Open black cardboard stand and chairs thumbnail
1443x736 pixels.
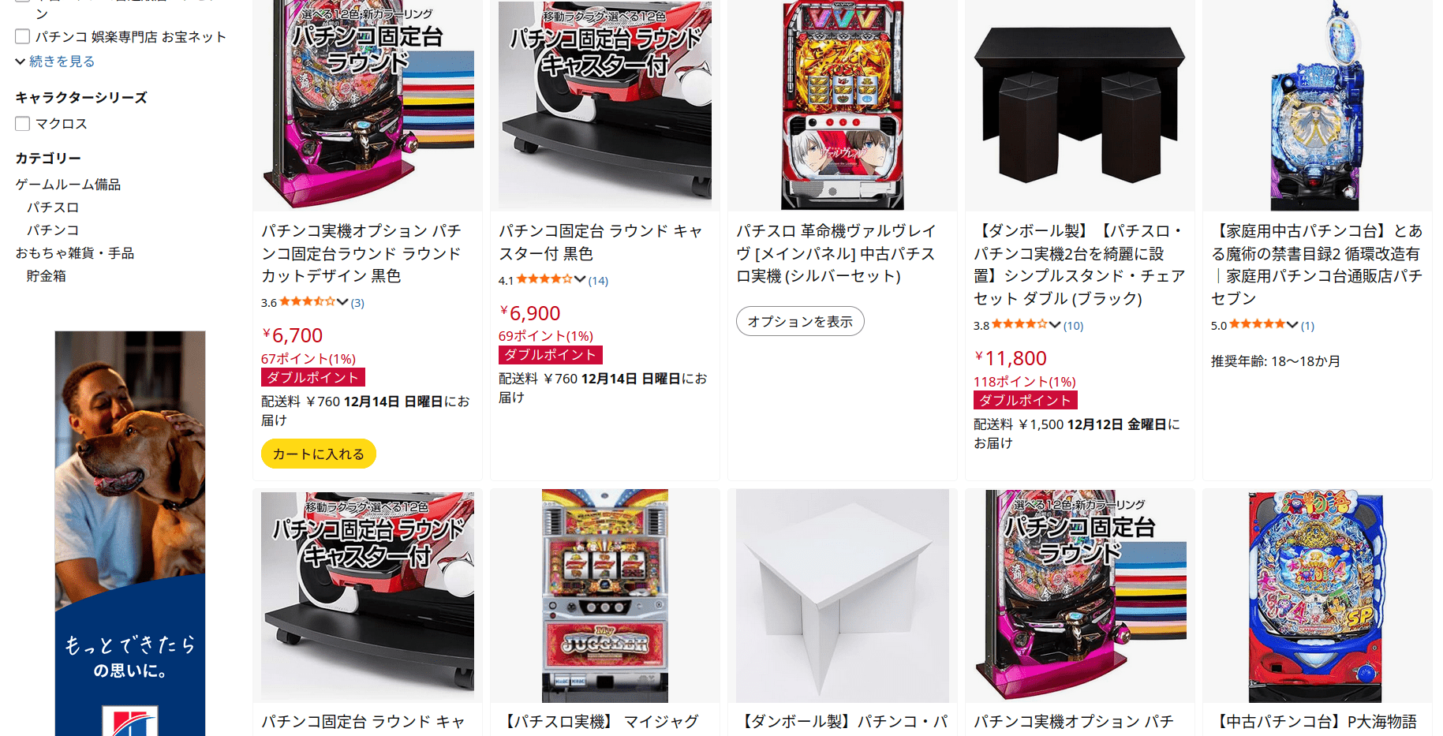click(x=1079, y=105)
